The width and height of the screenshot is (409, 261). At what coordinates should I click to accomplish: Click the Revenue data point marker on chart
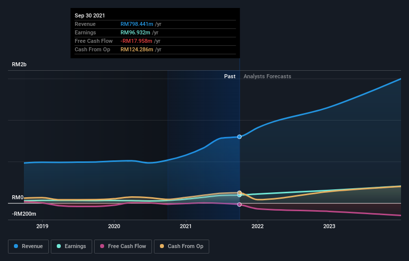[x=239, y=136]
